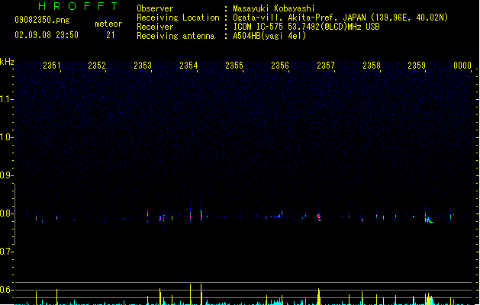Click the 2358 time marker

[x=372, y=66]
